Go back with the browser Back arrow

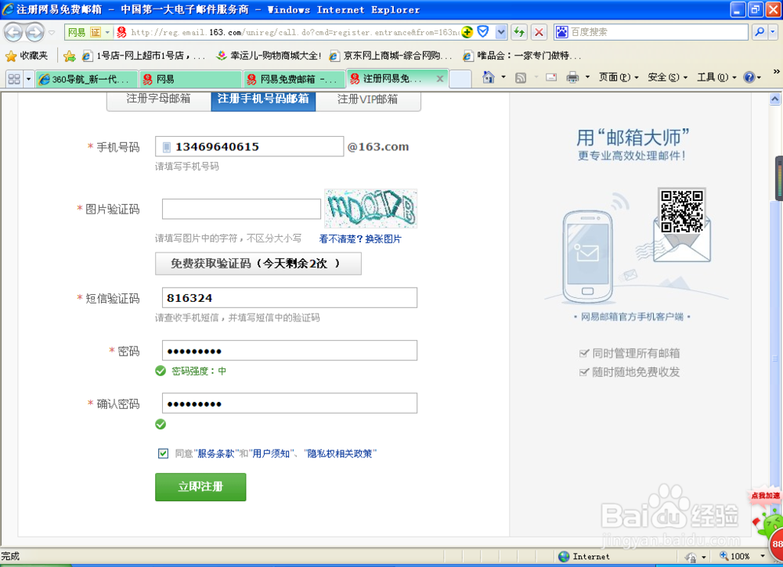pyautogui.click(x=13, y=32)
